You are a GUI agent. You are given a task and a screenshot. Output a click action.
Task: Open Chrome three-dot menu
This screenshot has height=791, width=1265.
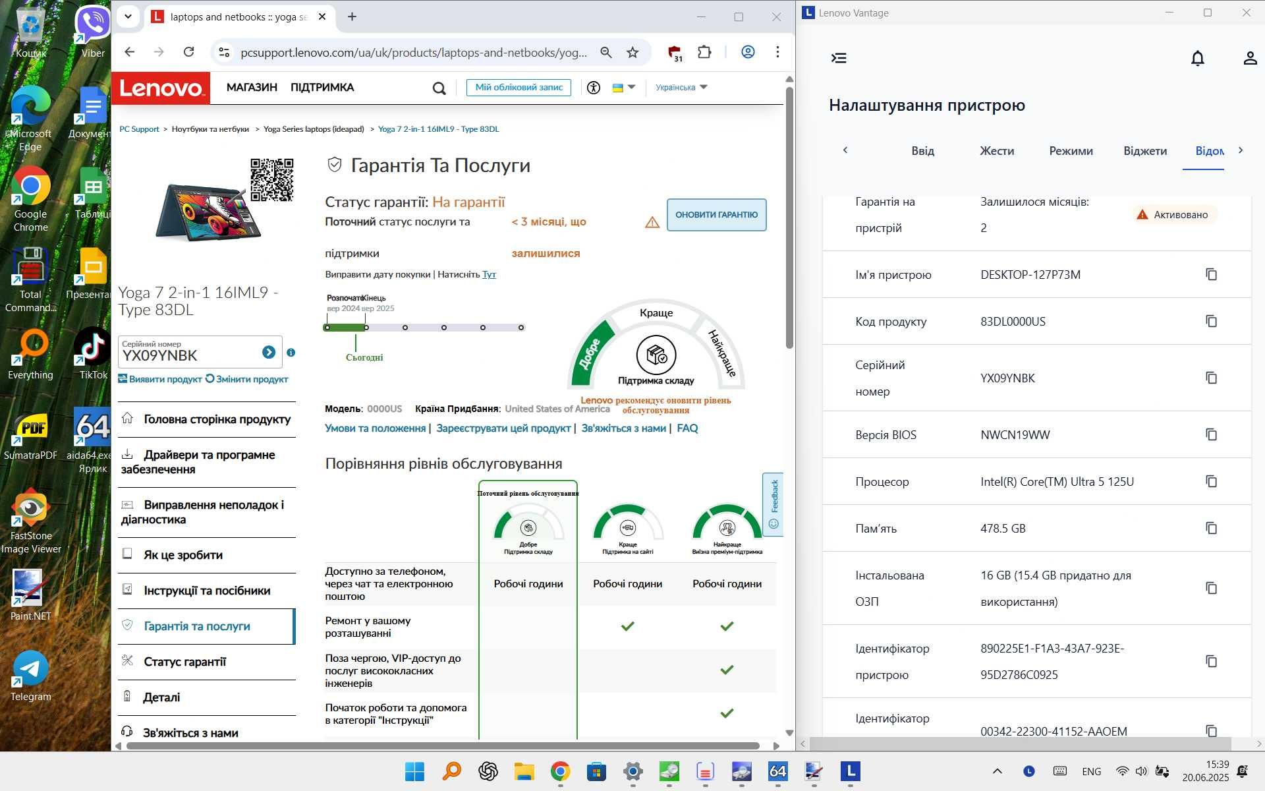pos(777,52)
